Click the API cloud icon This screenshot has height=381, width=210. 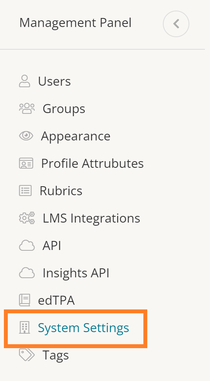tap(27, 245)
